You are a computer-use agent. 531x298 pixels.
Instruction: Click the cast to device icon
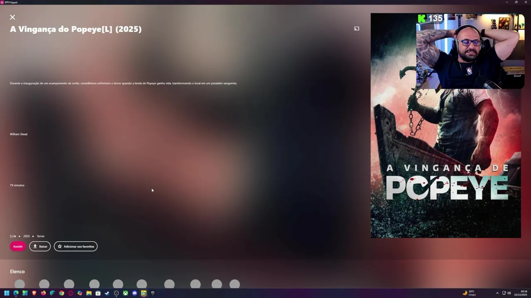click(356, 29)
